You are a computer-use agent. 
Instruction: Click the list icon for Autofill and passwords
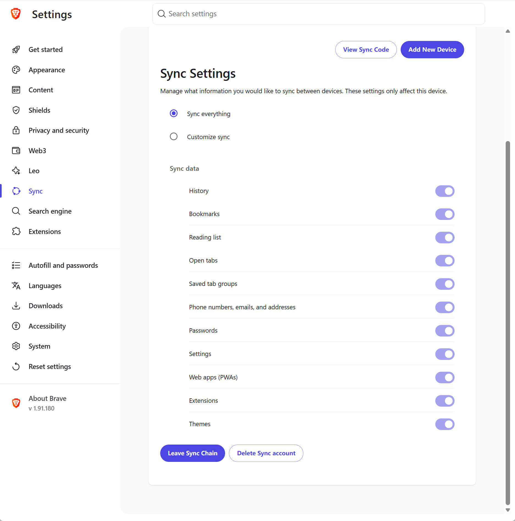pyautogui.click(x=16, y=265)
